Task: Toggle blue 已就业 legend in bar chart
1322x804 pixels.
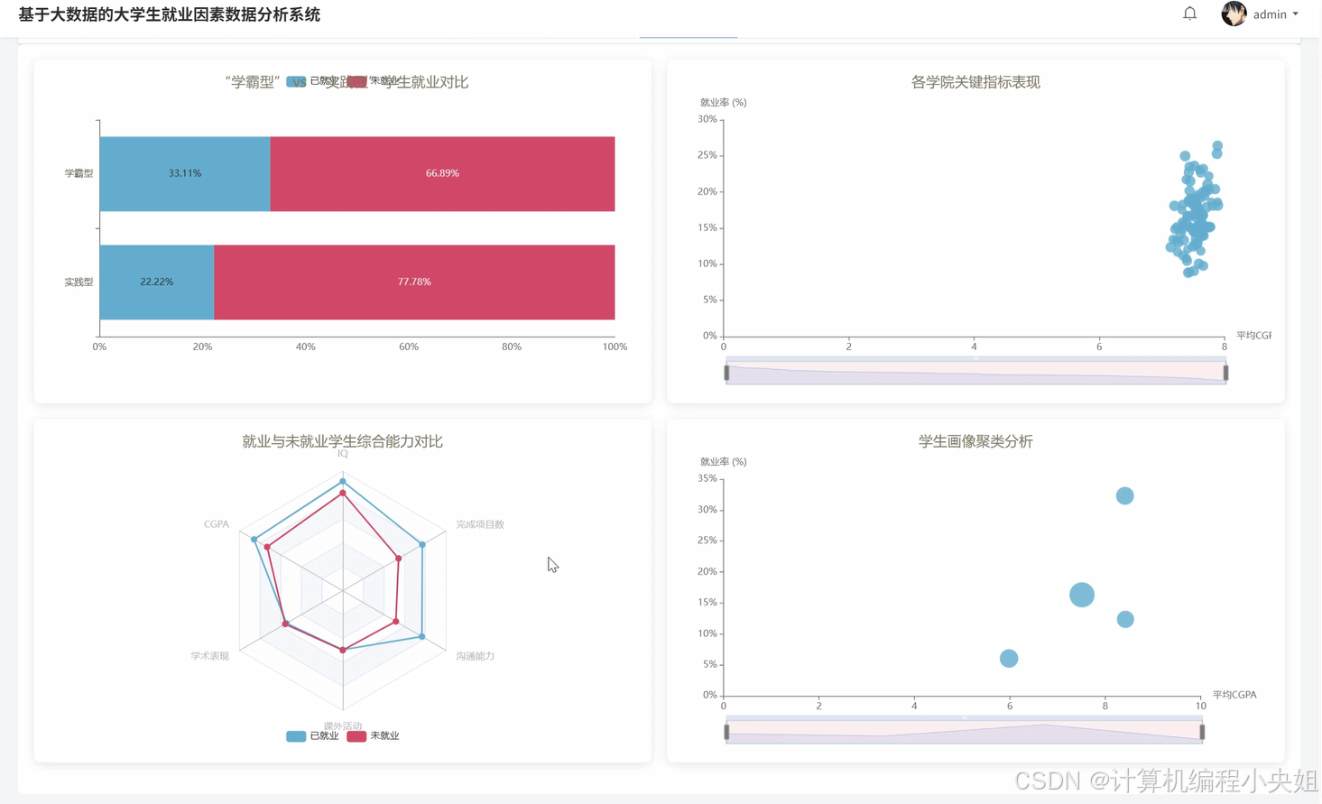Action: (x=312, y=81)
